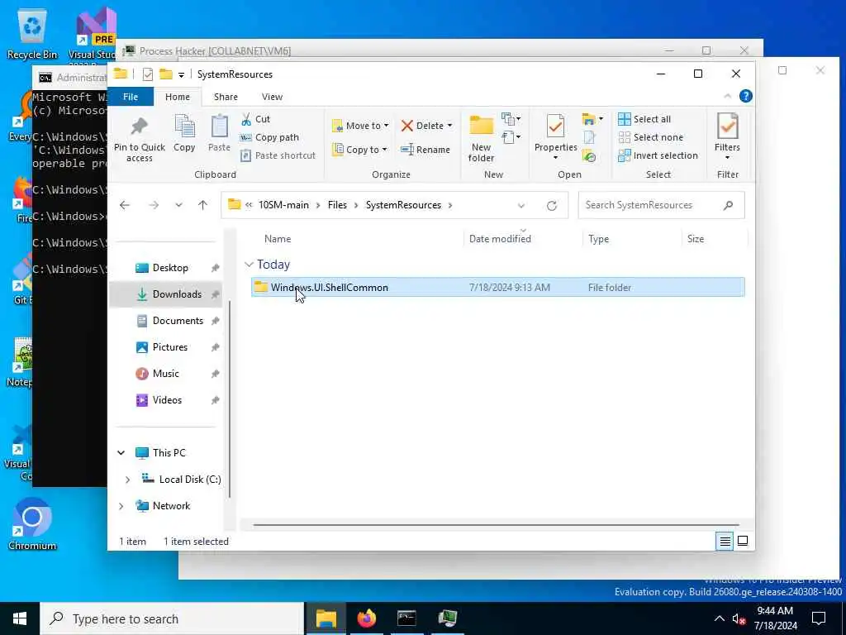Click the blue Help question mark icon

click(746, 96)
